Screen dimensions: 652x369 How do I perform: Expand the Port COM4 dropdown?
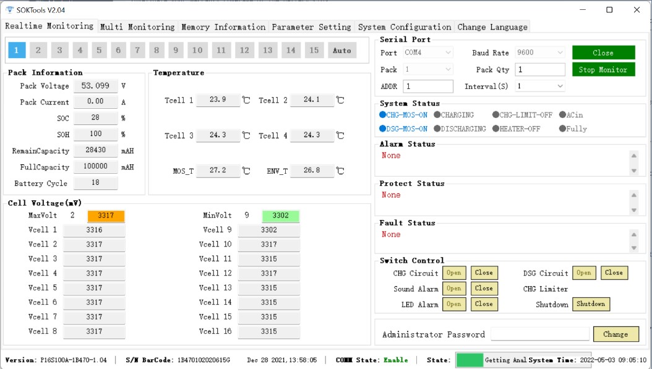point(428,53)
